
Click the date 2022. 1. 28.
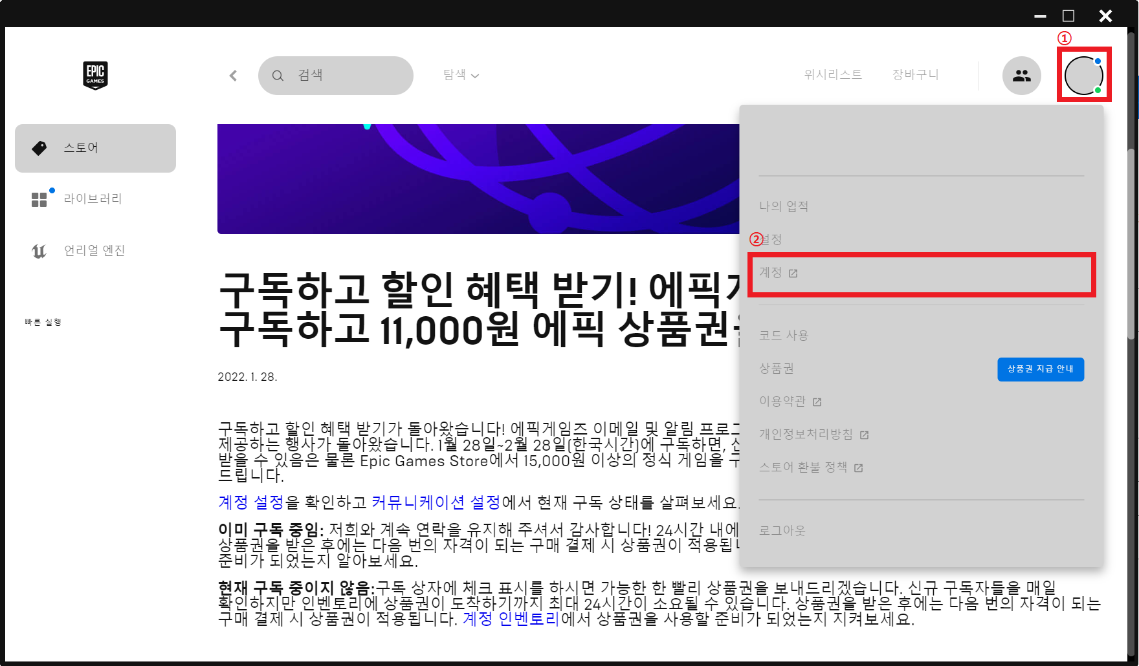247,377
